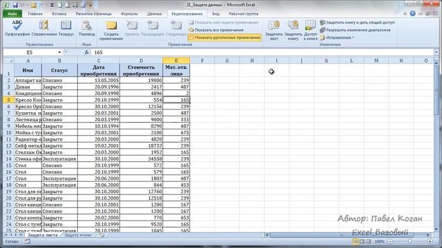442x248 pixels.
Task: Click the zoom out minus button
Action: coord(390,241)
